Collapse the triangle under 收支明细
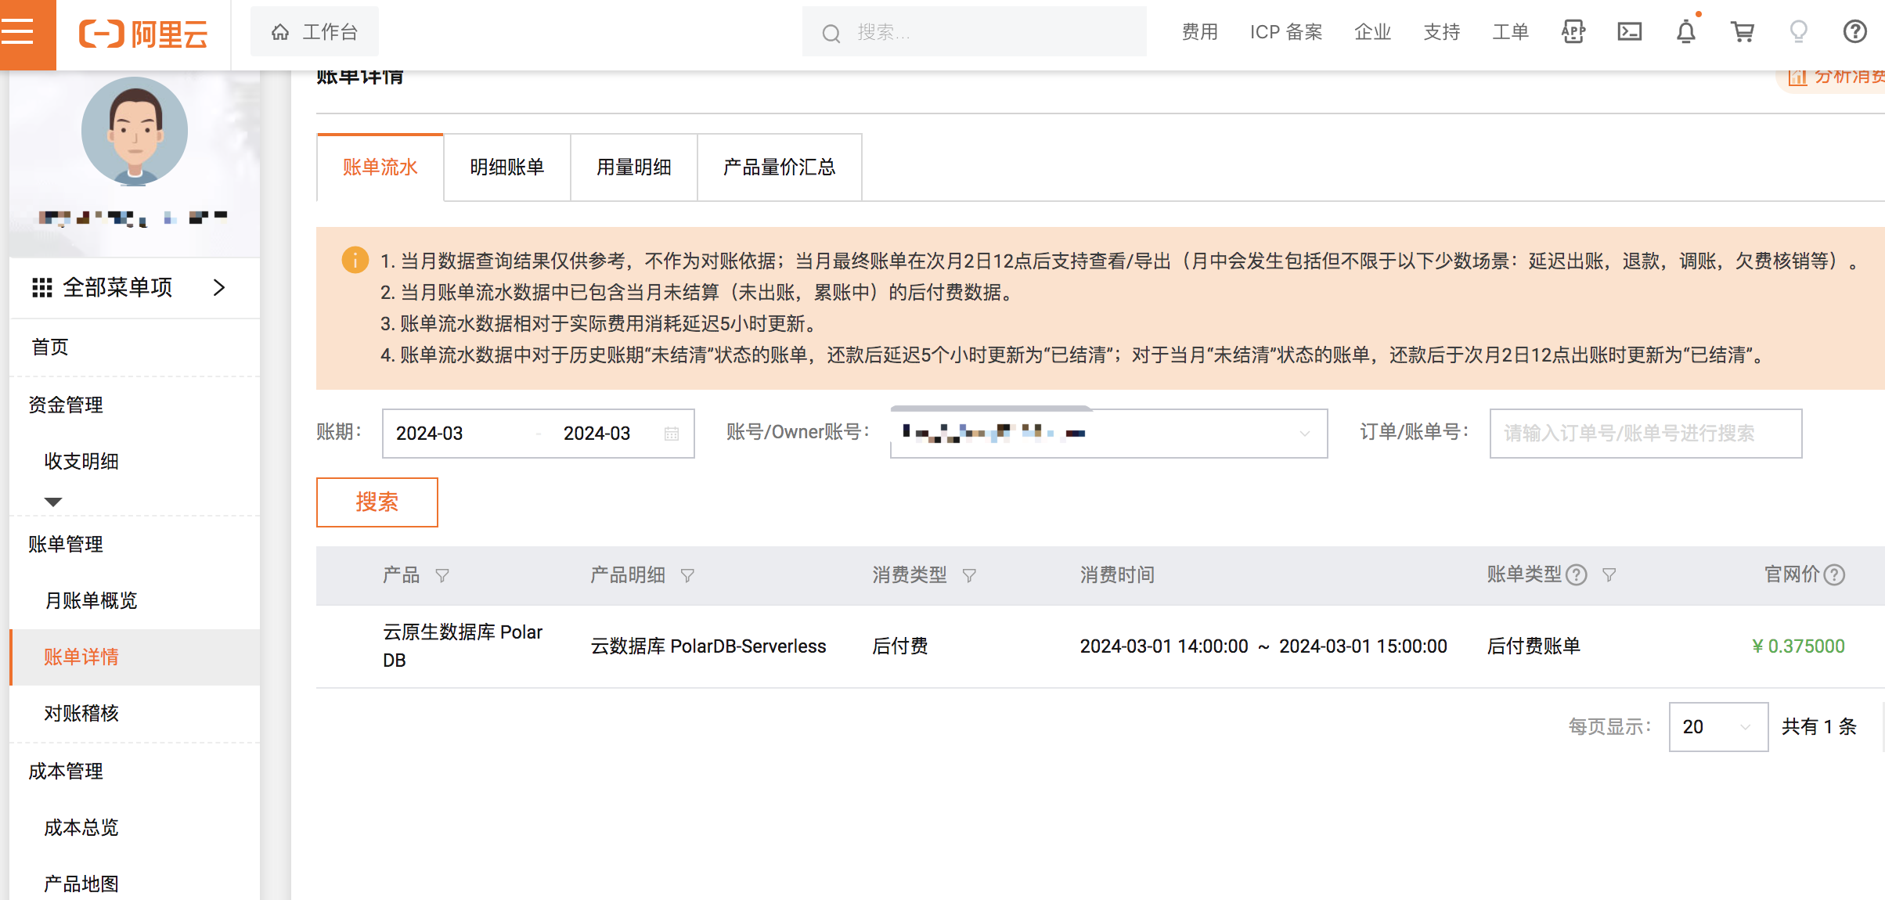This screenshot has width=1885, height=900. [53, 502]
